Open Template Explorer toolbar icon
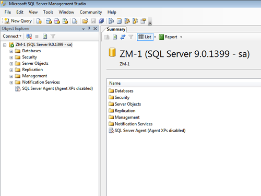The height and width of the screenshot is (196, 261). tap(135, 21)
